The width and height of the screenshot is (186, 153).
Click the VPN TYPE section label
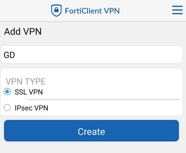pos(26,81)
